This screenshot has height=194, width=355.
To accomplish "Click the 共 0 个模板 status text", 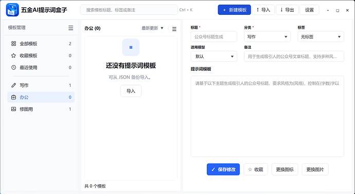I will point(95,186).
